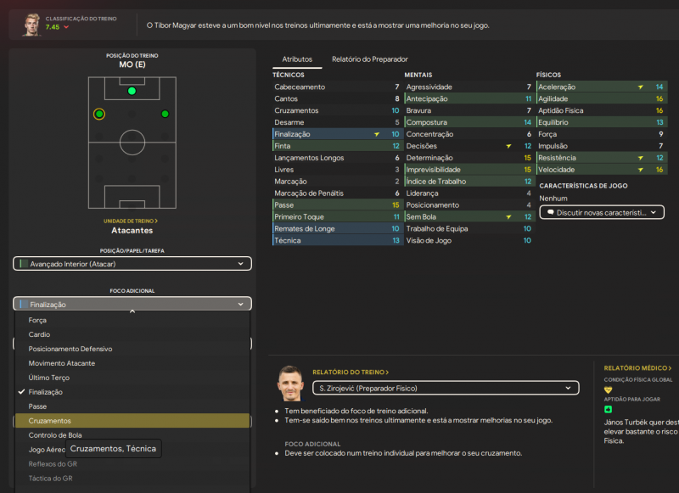Click the green icon under Aptidão Para Jogar

click(608, 409)
